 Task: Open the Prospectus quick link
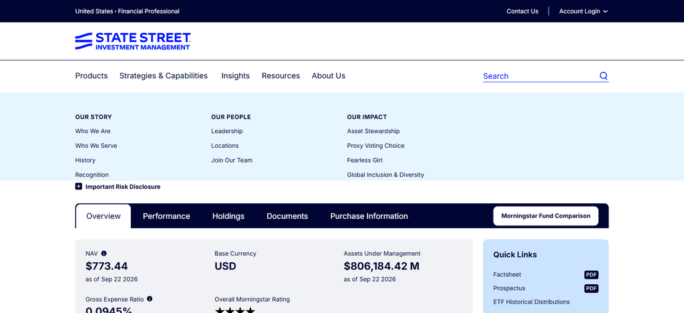click(509, 288)
